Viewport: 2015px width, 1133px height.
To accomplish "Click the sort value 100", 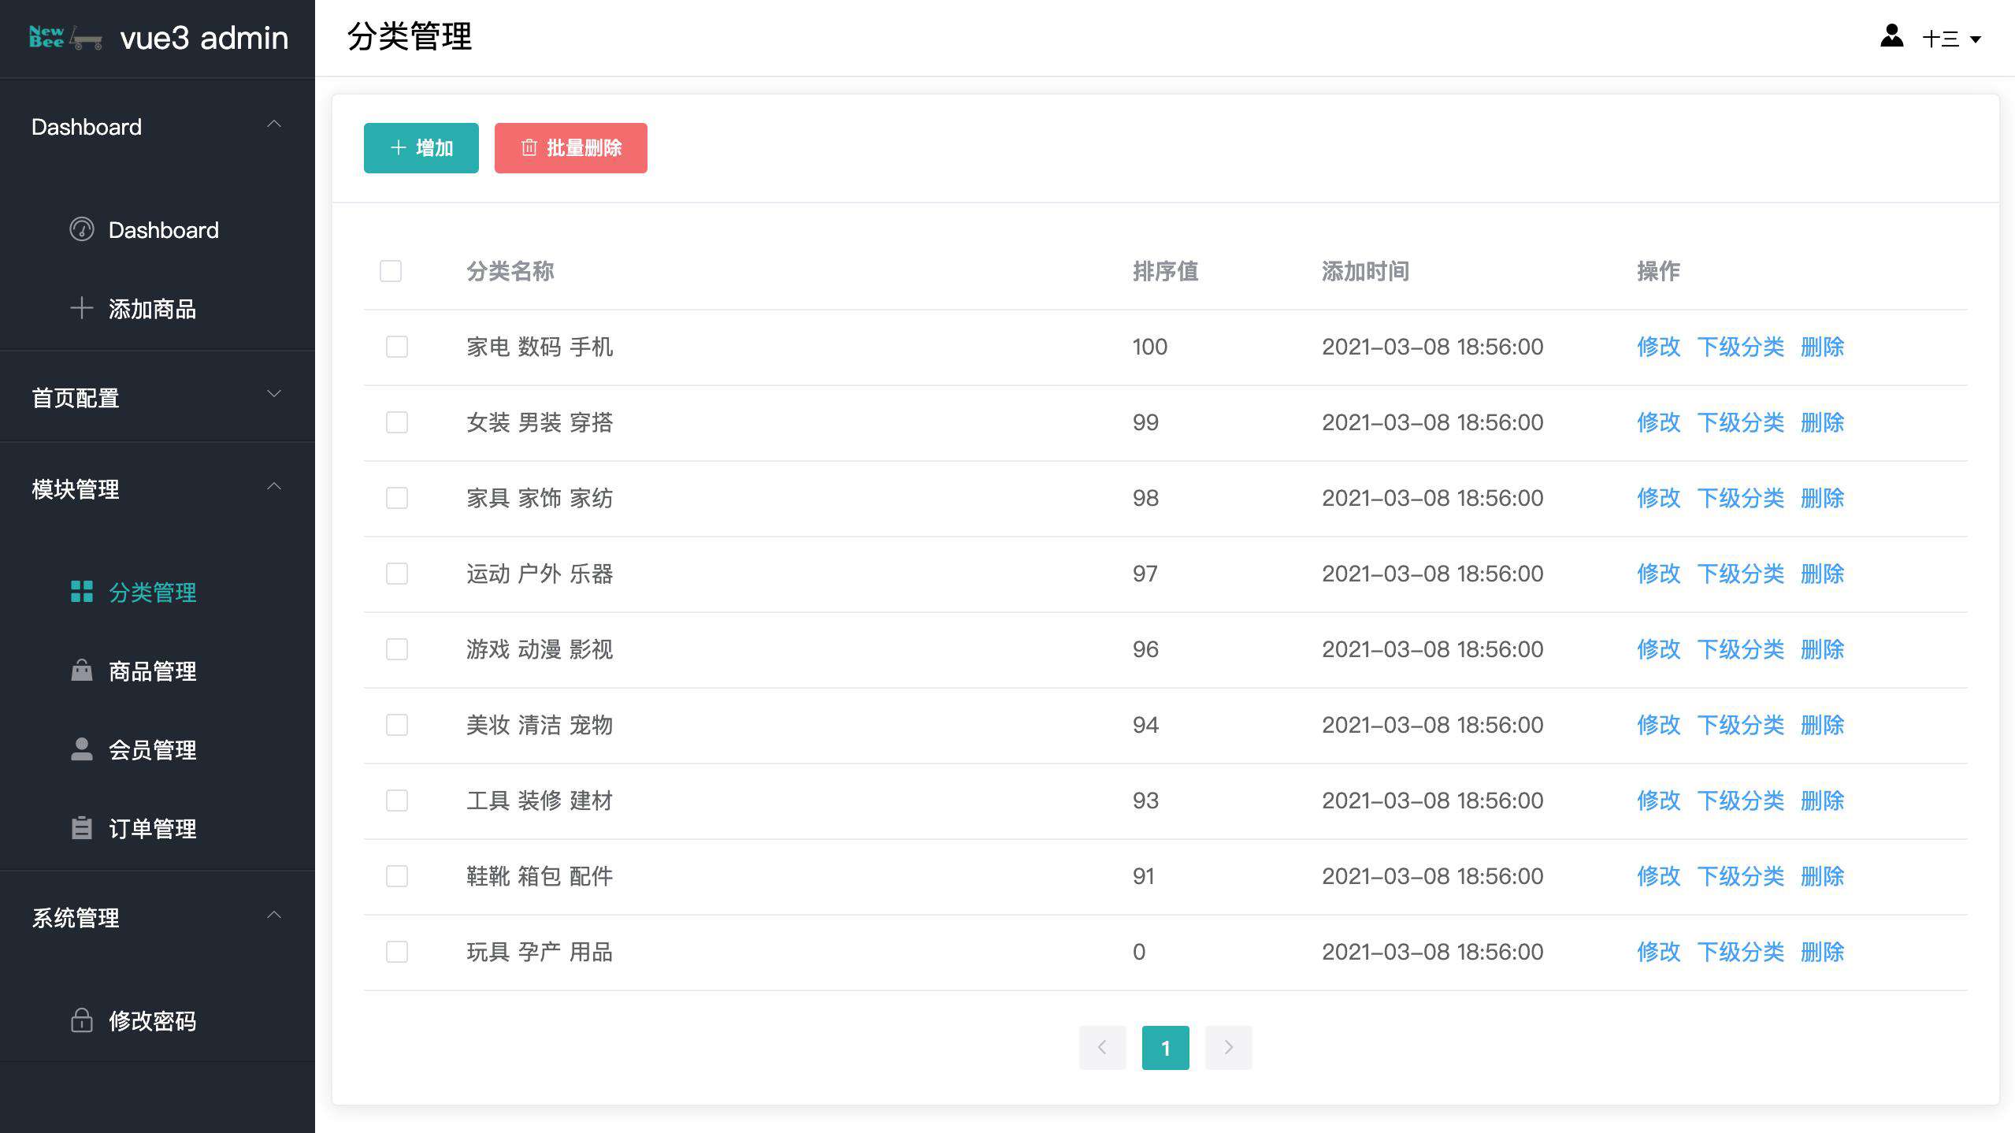I will 1150,347.
